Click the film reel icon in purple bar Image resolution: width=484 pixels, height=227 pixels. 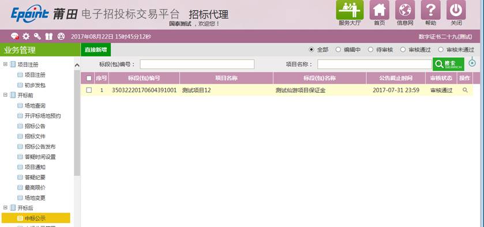click(x=61, y=36)
